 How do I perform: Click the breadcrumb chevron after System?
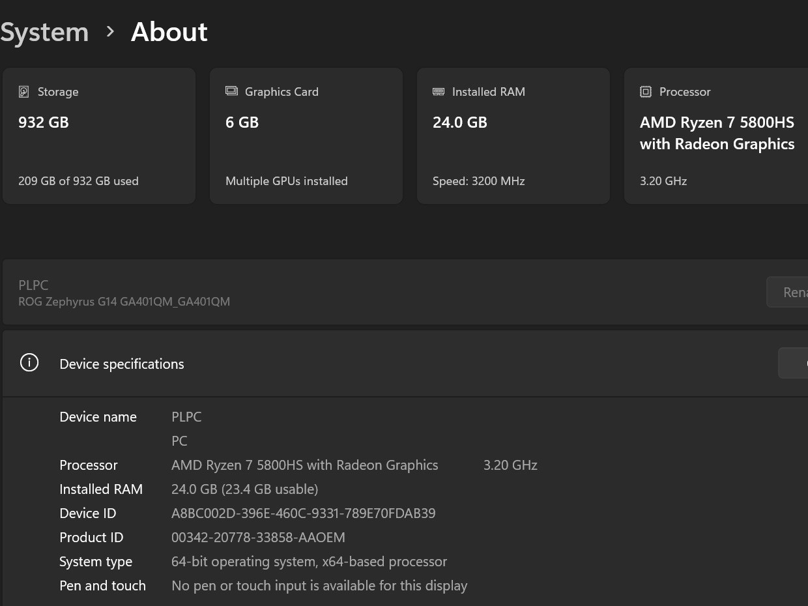click(110, 31)
